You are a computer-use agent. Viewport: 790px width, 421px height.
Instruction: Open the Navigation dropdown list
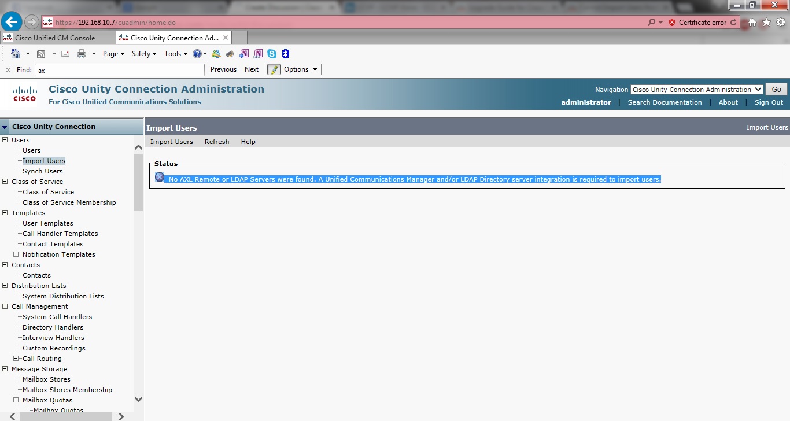coord(697,90)
